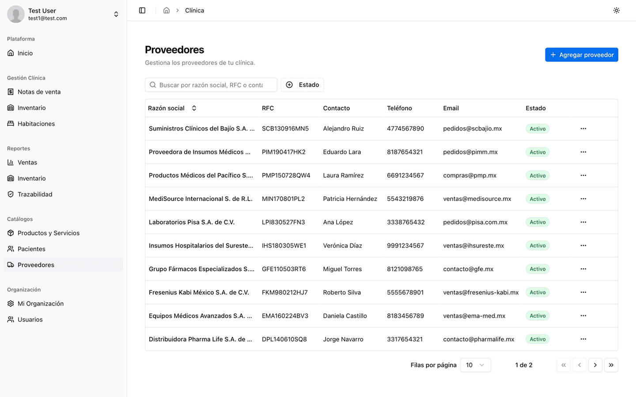Click the Agregar proveedor button

tap(581, 55)
